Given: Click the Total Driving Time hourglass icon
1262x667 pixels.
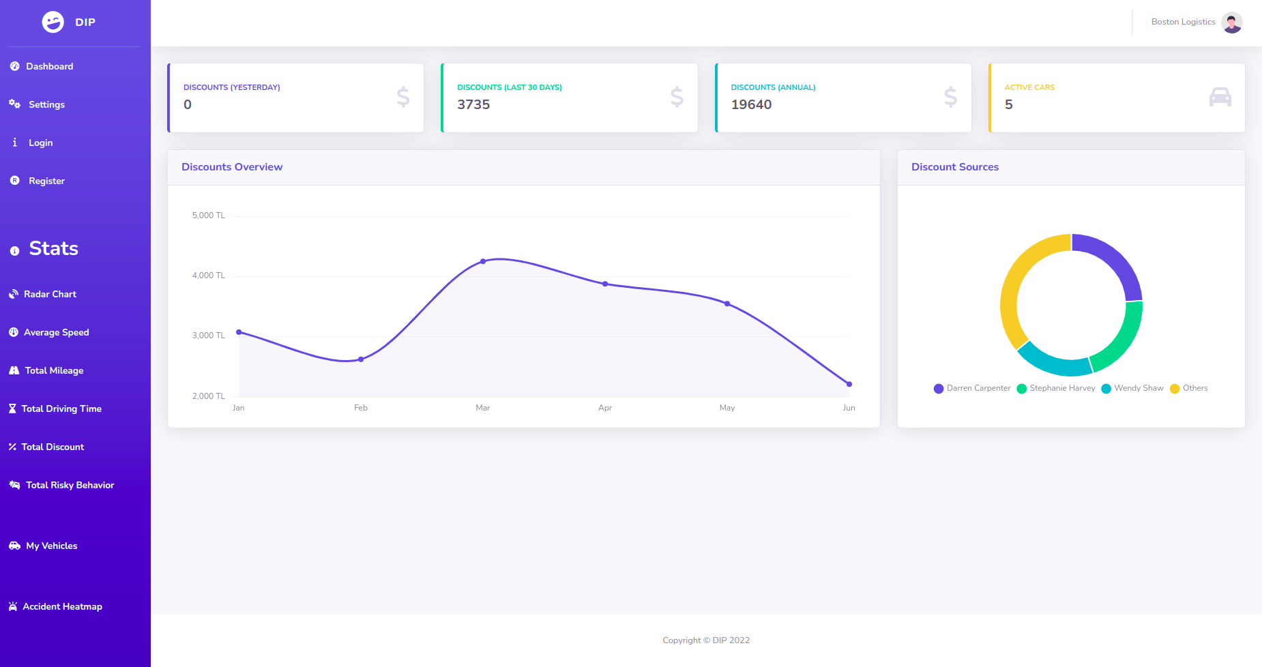Looking at the screenshot, I should tap(12, 409).
